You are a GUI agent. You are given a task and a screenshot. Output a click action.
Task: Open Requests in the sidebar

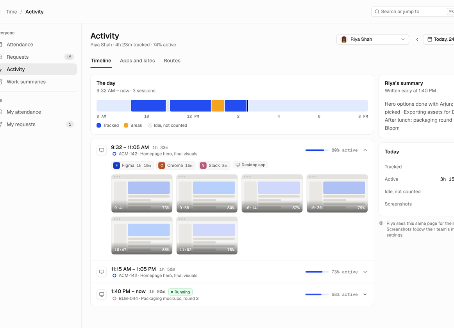[x=38, y=57]
